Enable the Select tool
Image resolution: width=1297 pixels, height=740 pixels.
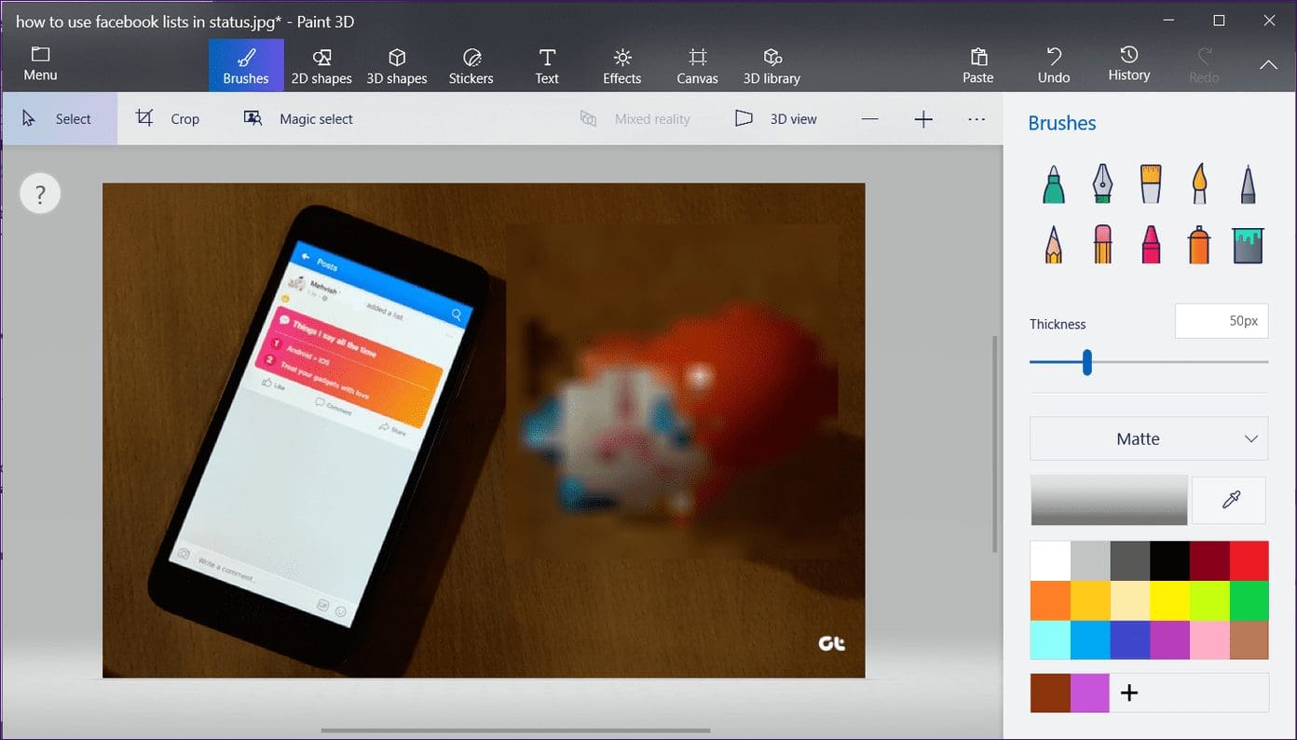pyautogui.click(x=58, y=119)
